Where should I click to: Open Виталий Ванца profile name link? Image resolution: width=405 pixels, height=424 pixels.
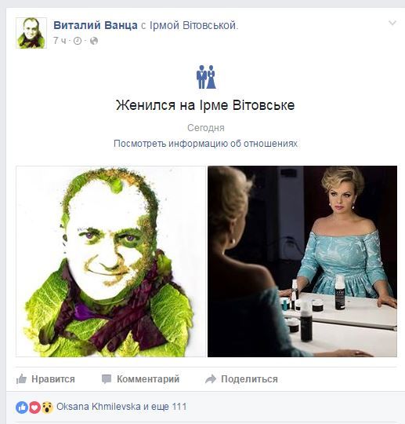pos(96,25)
